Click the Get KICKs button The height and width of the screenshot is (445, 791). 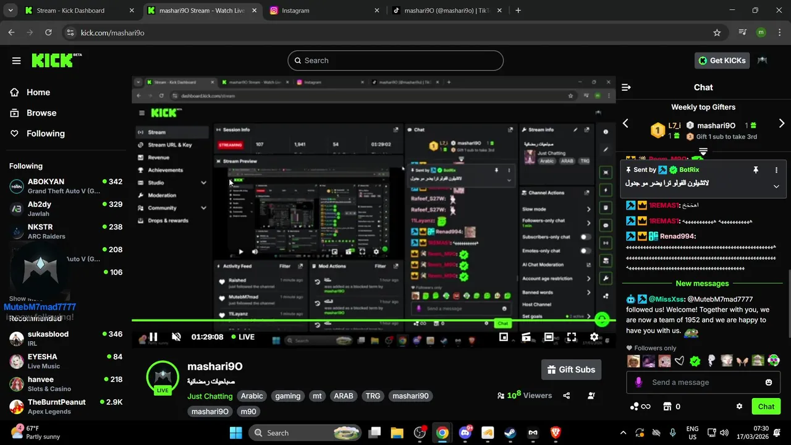coord(722,61)
